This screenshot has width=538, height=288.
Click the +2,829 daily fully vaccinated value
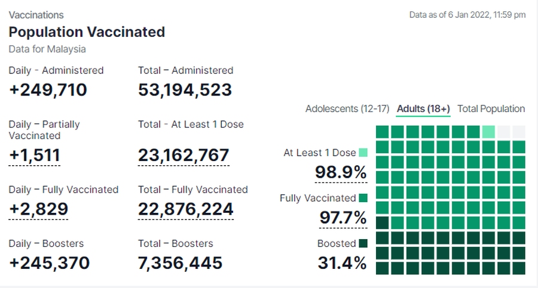[x=38, y=209]
